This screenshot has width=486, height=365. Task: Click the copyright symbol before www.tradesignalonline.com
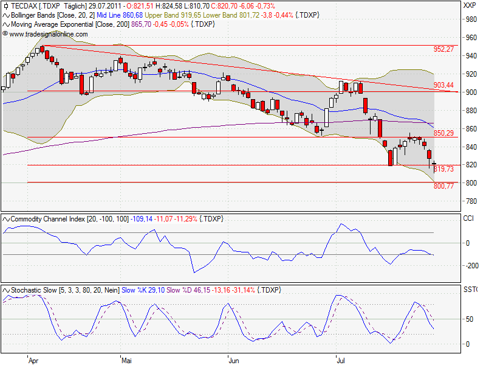[6, 32]
